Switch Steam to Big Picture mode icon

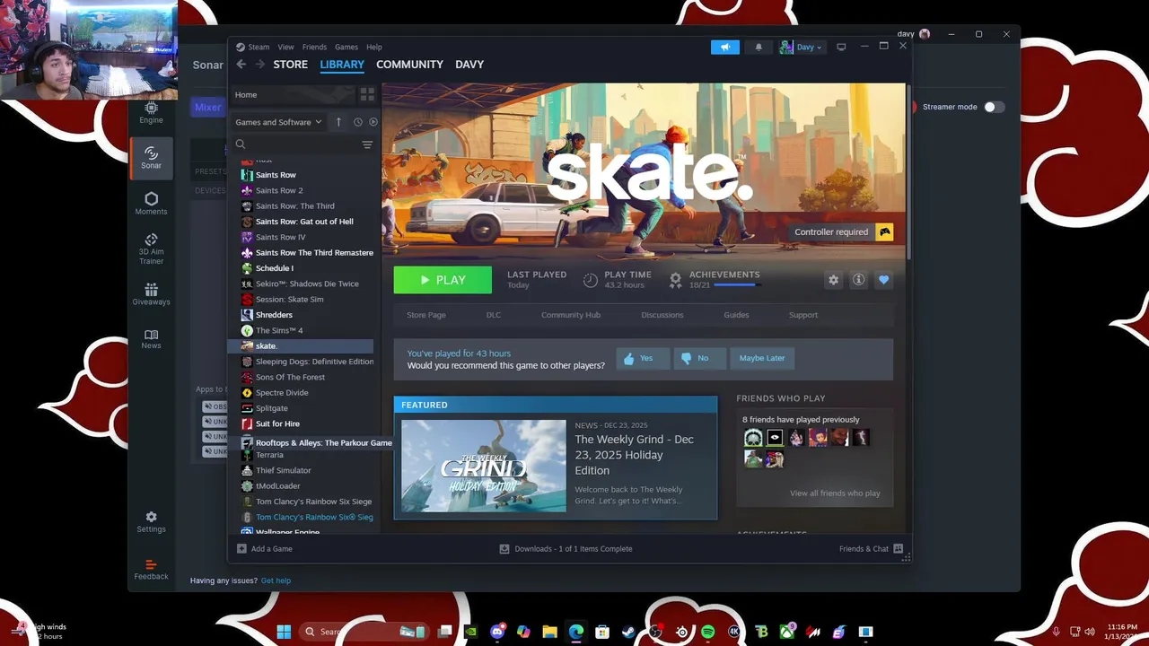[841, 48]
